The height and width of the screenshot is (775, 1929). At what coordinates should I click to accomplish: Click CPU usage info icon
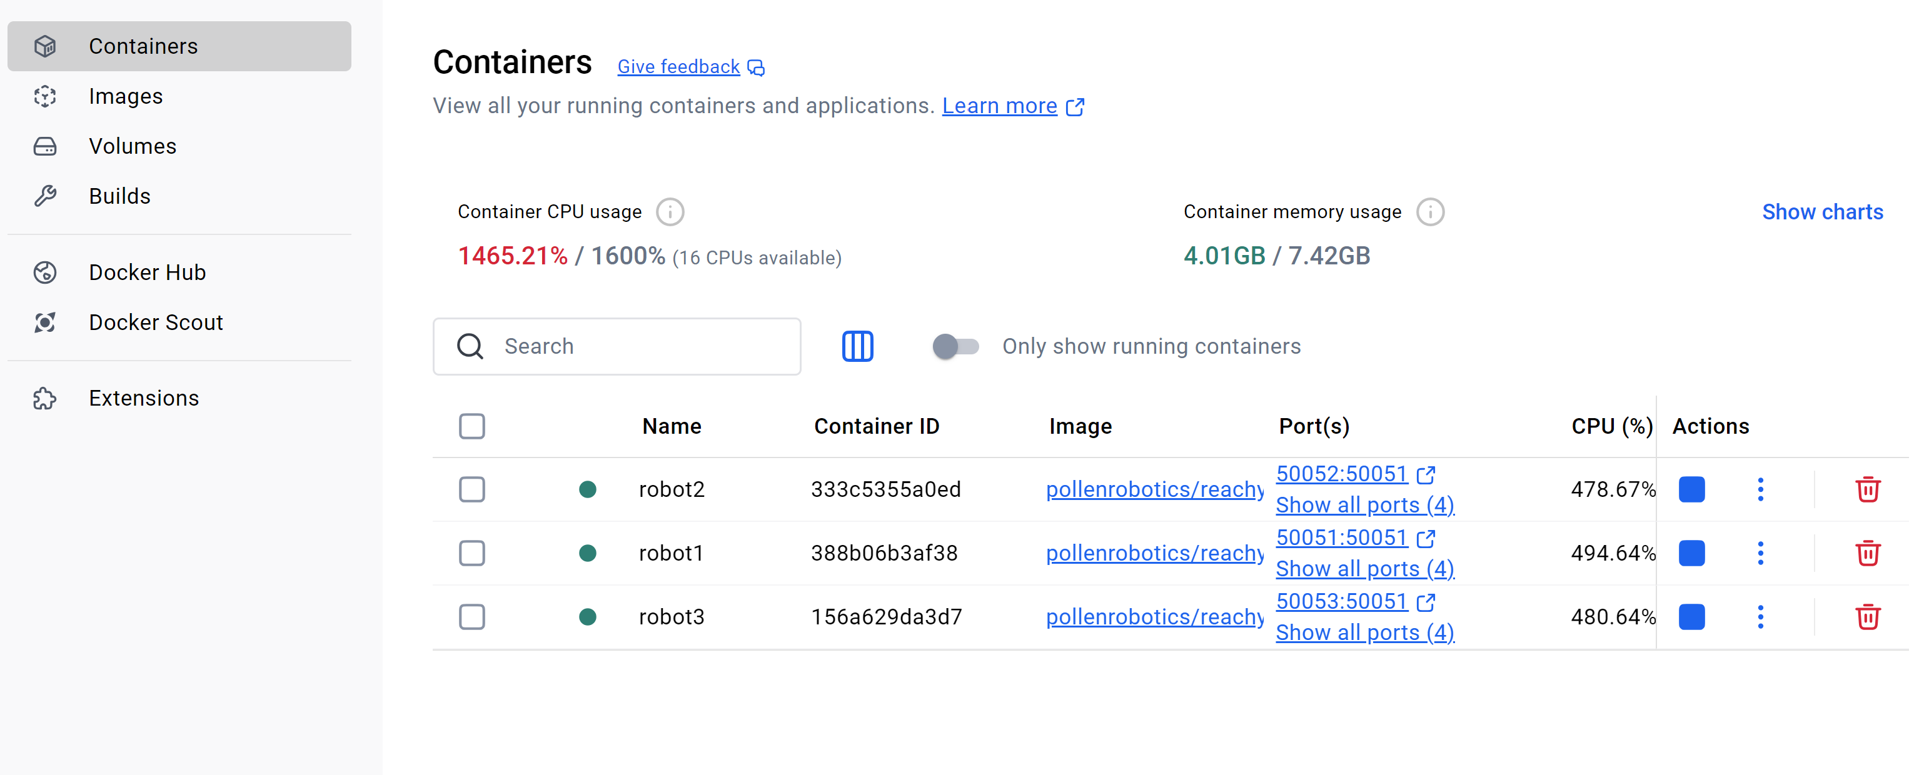(x=670, y=212)
